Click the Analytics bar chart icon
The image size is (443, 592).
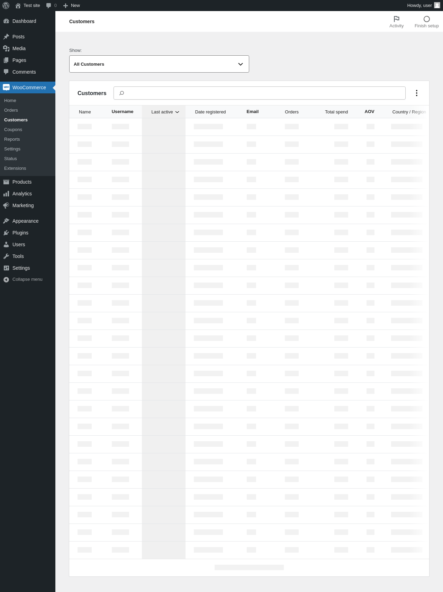point(6,194)
